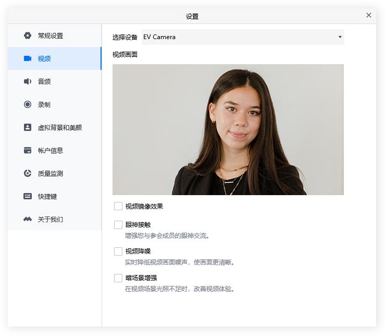Click the 实时降低视频画面噪声 description
386x336 pixels.
[180, 262]
